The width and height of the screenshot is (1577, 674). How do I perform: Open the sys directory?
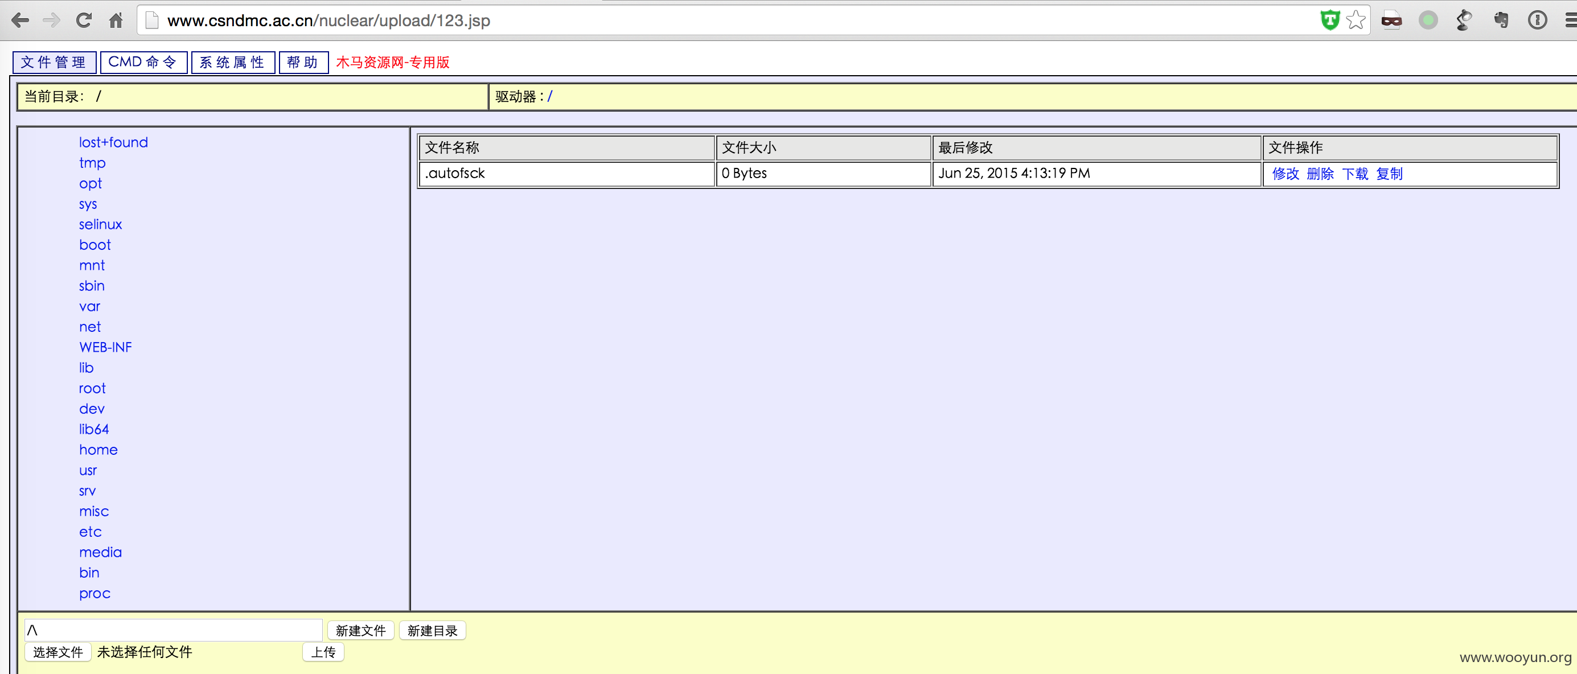tap(88, 204)
